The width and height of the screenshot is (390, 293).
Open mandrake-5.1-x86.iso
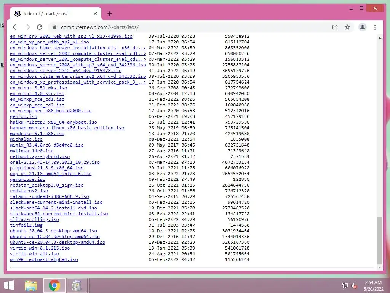point(37,134)
